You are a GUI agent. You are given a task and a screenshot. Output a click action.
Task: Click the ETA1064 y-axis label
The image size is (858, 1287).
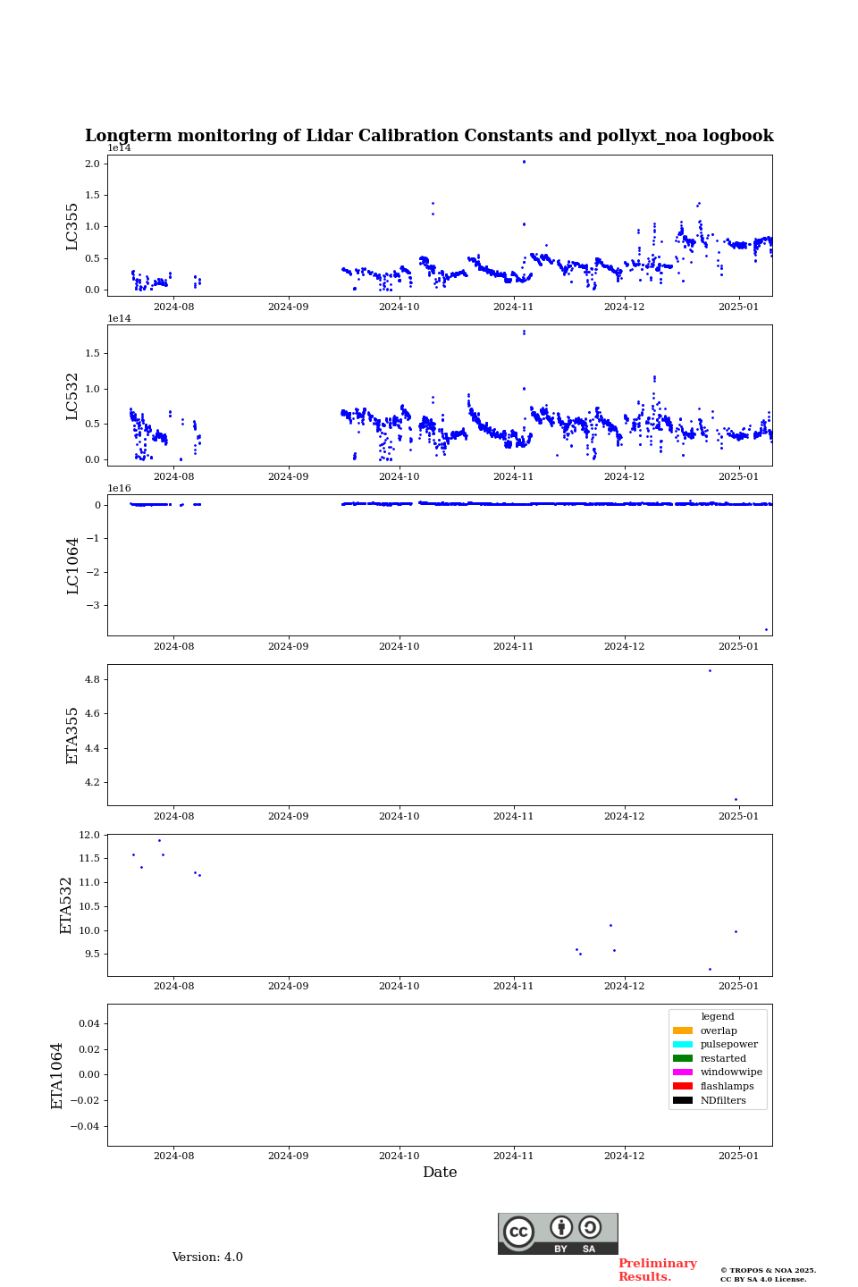57,1075
